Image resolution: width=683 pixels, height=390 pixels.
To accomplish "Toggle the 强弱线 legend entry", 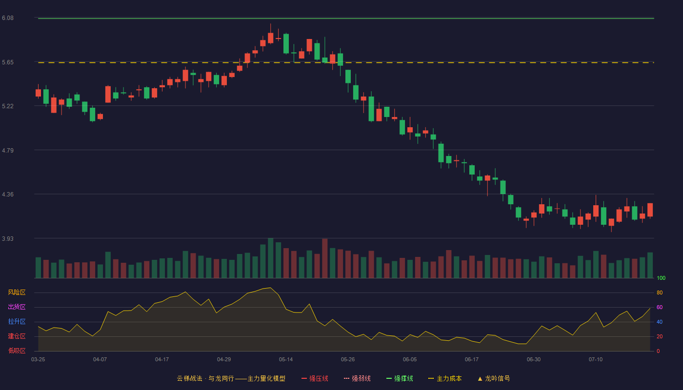I will [x=357, y=378].
